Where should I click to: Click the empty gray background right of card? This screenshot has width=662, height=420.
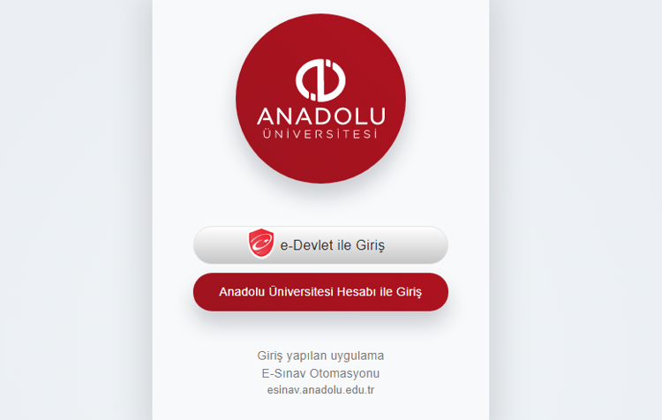(575, 211)
